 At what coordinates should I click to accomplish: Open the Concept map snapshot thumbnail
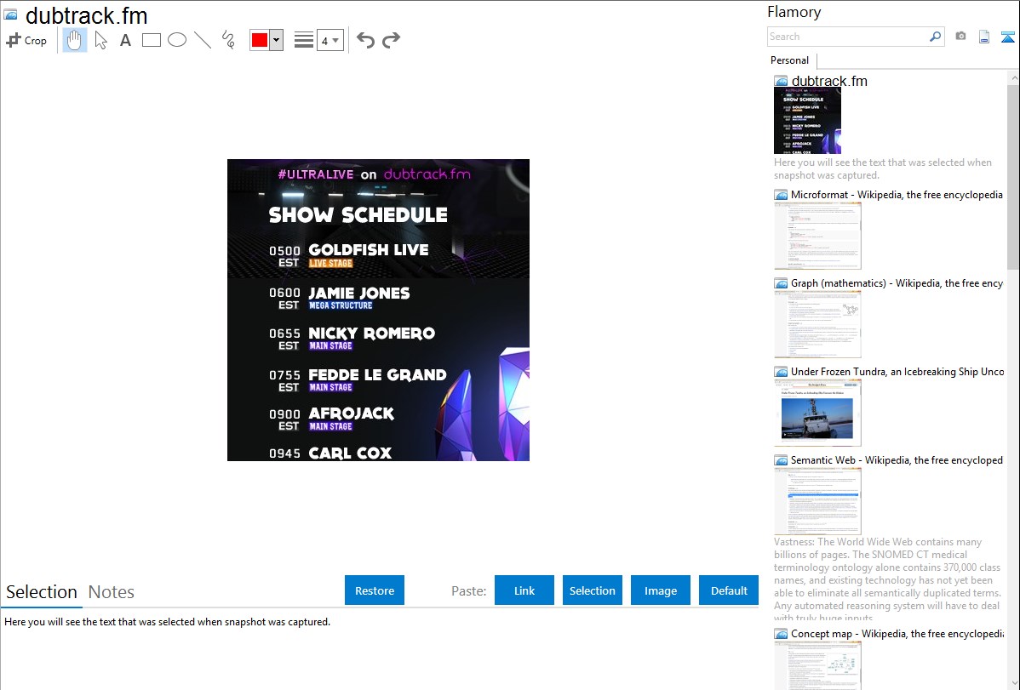[817, 665]
